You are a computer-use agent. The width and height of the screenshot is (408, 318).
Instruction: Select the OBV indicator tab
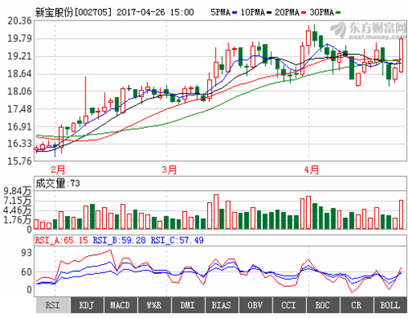pyautogui.click(x=255, y=305)
